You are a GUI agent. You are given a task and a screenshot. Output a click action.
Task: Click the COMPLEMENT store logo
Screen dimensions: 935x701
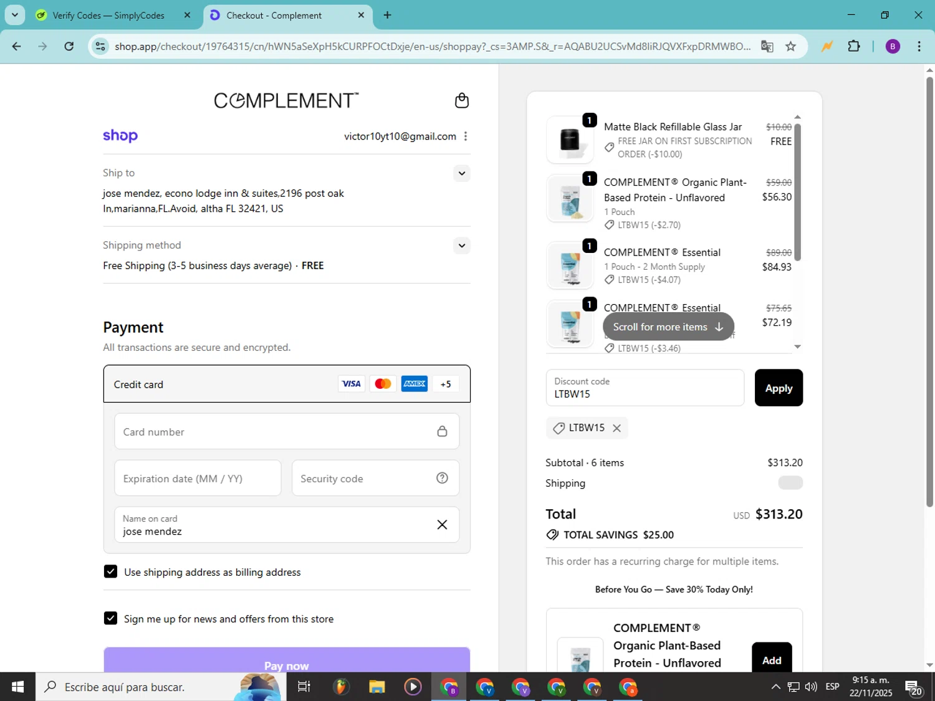[x=286, y=100]
